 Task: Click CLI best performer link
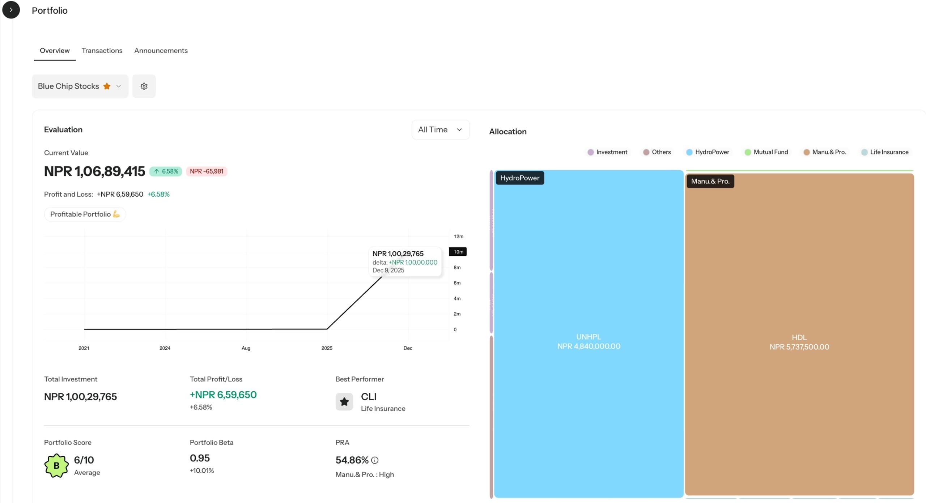[369, 397]
